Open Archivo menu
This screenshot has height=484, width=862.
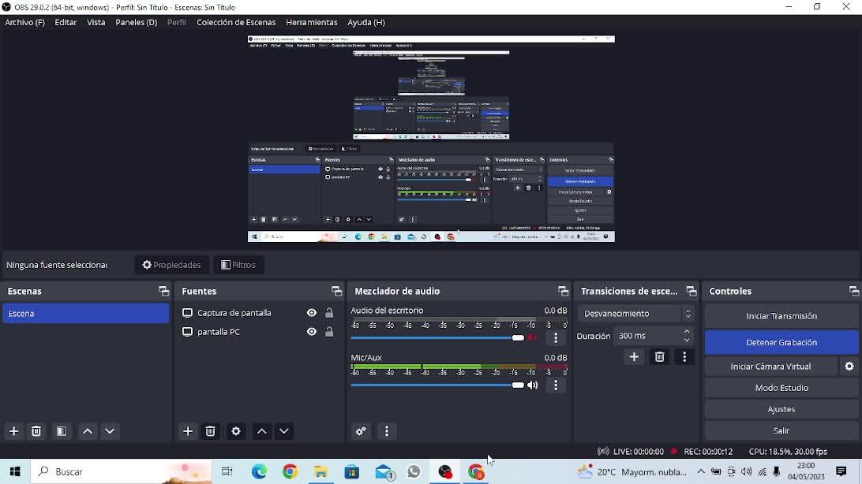click(24, 23)
